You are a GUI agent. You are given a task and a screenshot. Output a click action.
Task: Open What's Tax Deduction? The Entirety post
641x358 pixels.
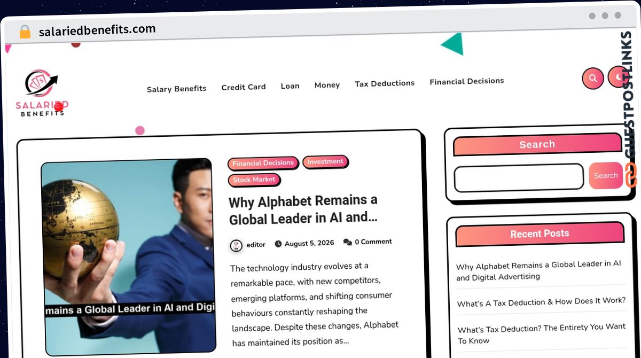542,333
